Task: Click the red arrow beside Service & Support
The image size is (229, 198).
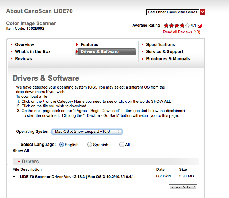Action: (x=143, y=51)
